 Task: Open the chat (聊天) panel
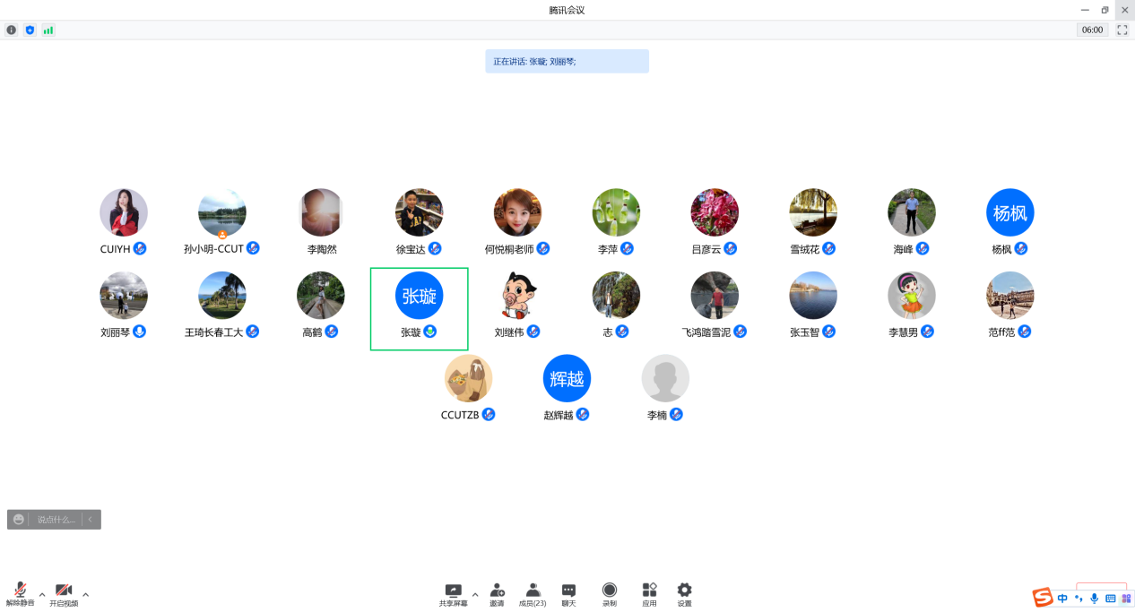[568, 594]
